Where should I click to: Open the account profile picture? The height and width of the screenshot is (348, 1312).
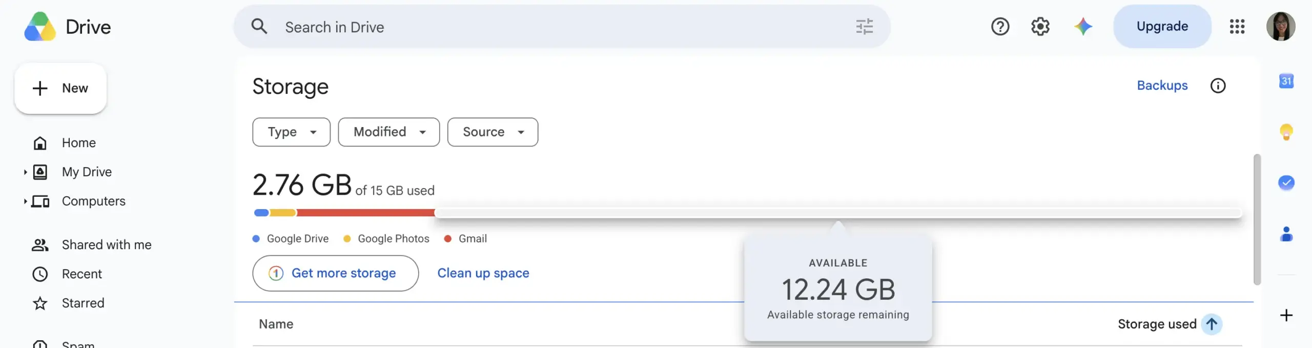click(1281, 27)
